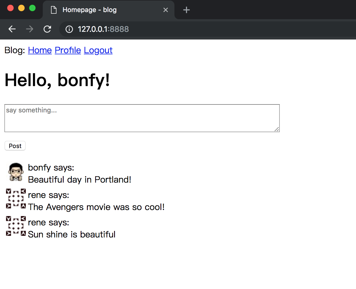Screen dimensions: 356x289
Task: Click bonfy's cartoon avatar image
Action: pos(16,172)
